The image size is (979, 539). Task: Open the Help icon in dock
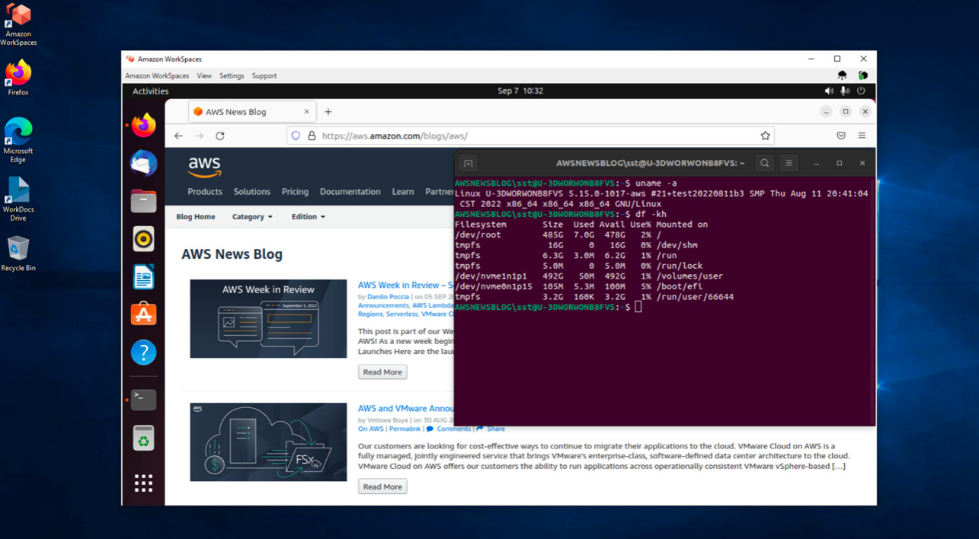point(143,352)
